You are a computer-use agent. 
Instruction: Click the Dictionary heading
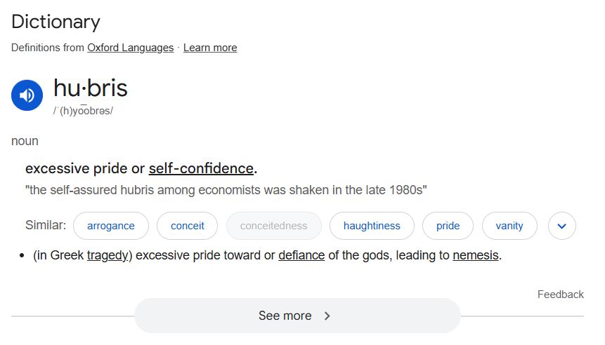click(56, 22)
